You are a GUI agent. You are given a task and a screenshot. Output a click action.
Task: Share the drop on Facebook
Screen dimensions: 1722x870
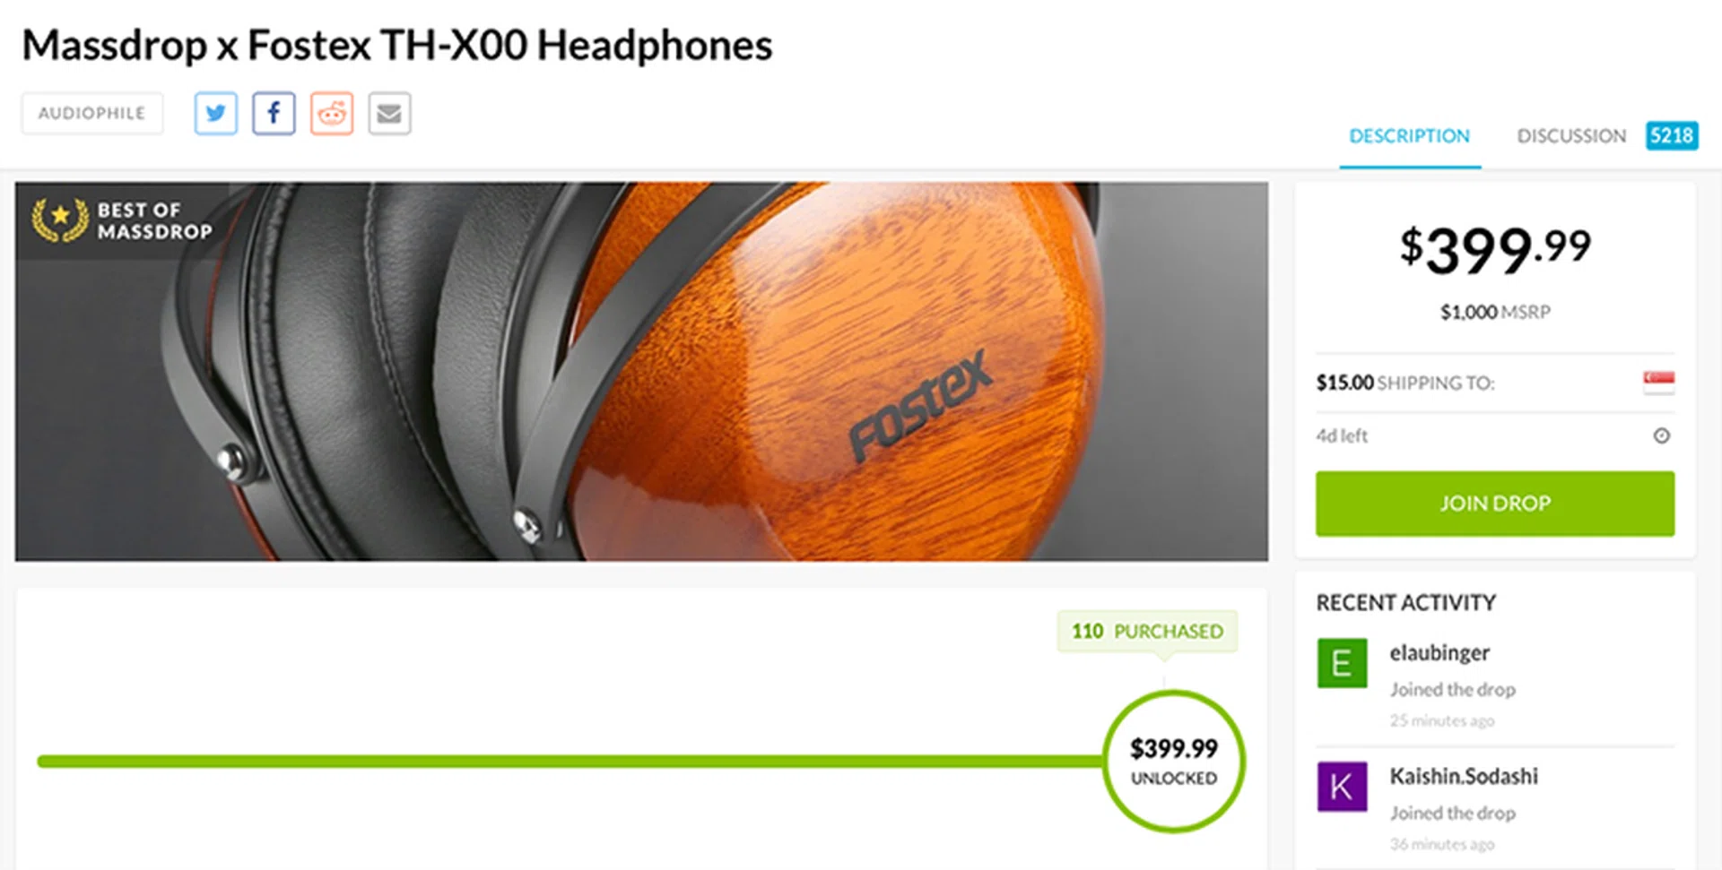274,113
